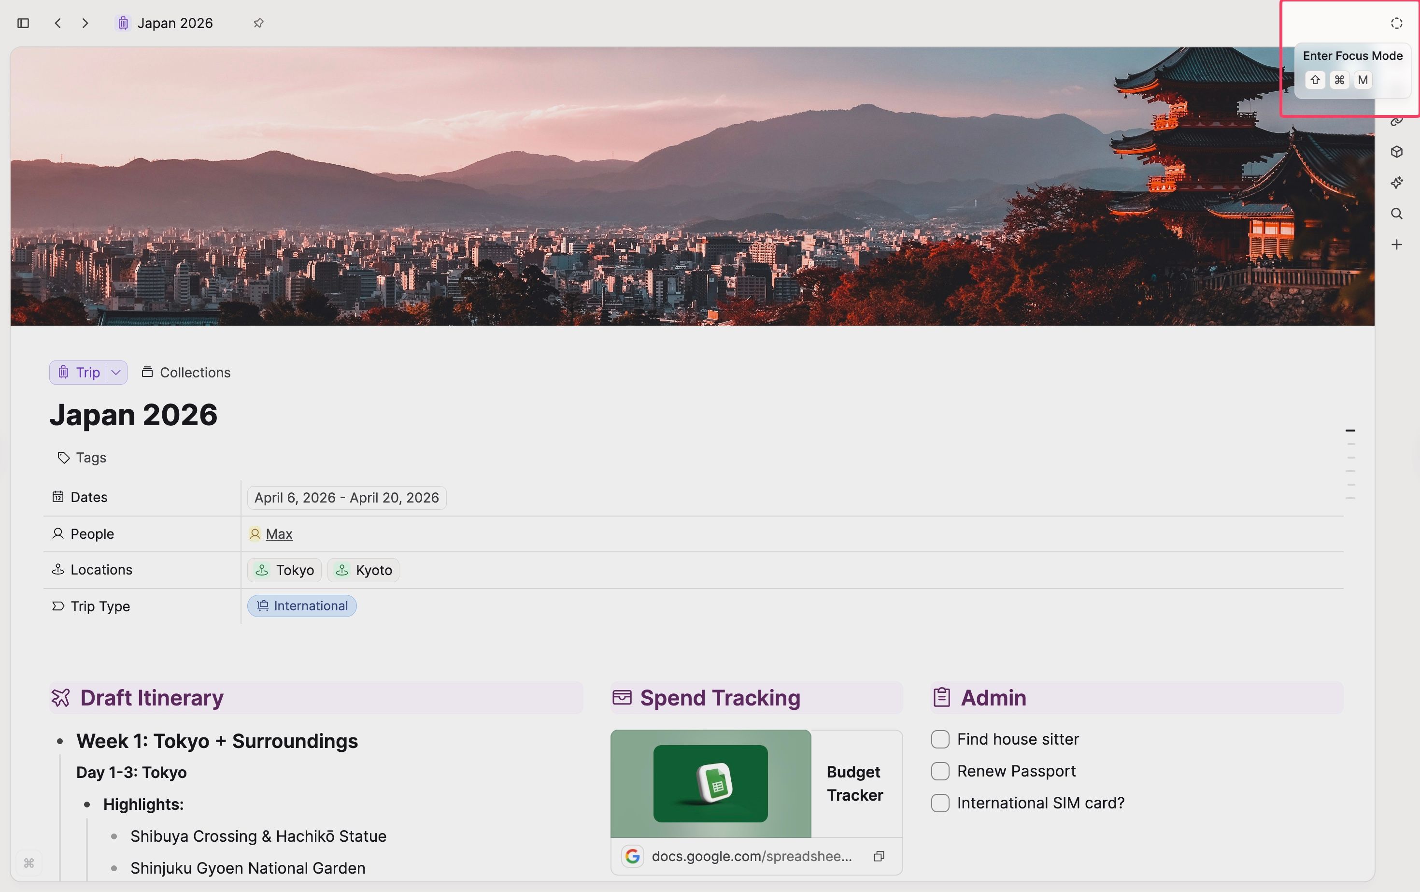Screen dimensions: 1420x892
Task: Open the Tokyo location chip
Action: (285, 570)
